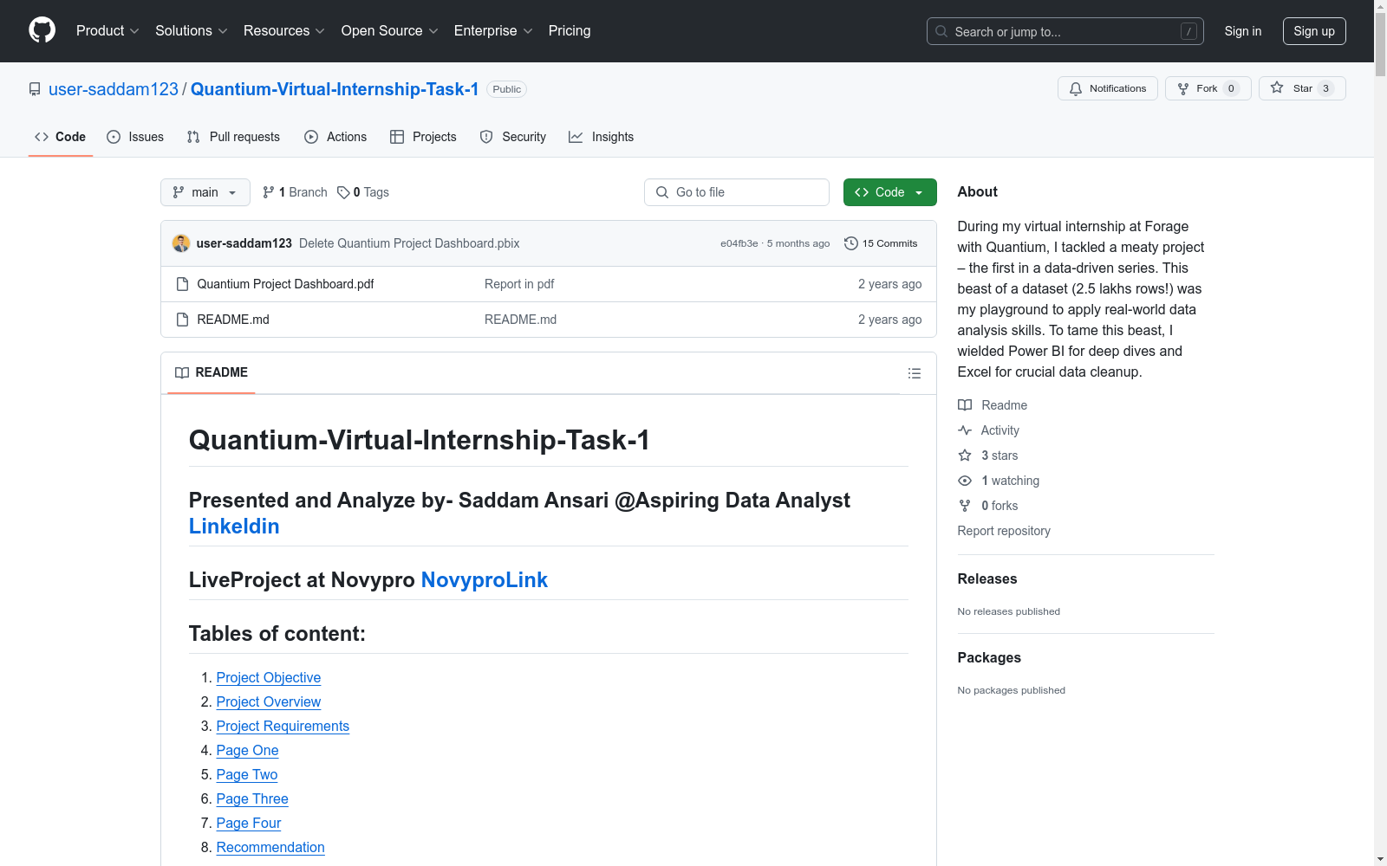Click the Sign up button
This screenshot has height=866, width=1387.
(1314, 31)
